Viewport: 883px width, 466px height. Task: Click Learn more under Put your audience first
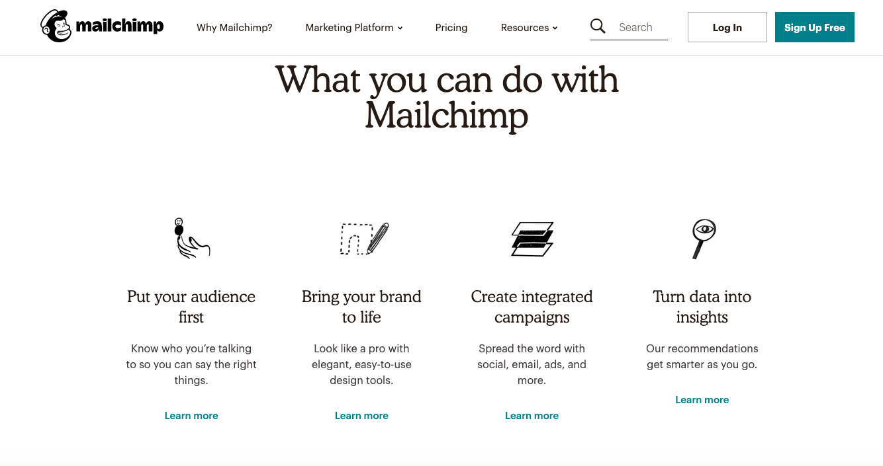click(x=191, y=416)
